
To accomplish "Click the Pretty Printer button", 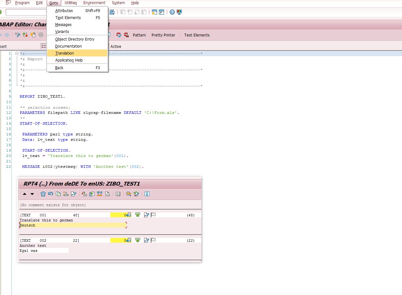I will (x=163, y=35).
